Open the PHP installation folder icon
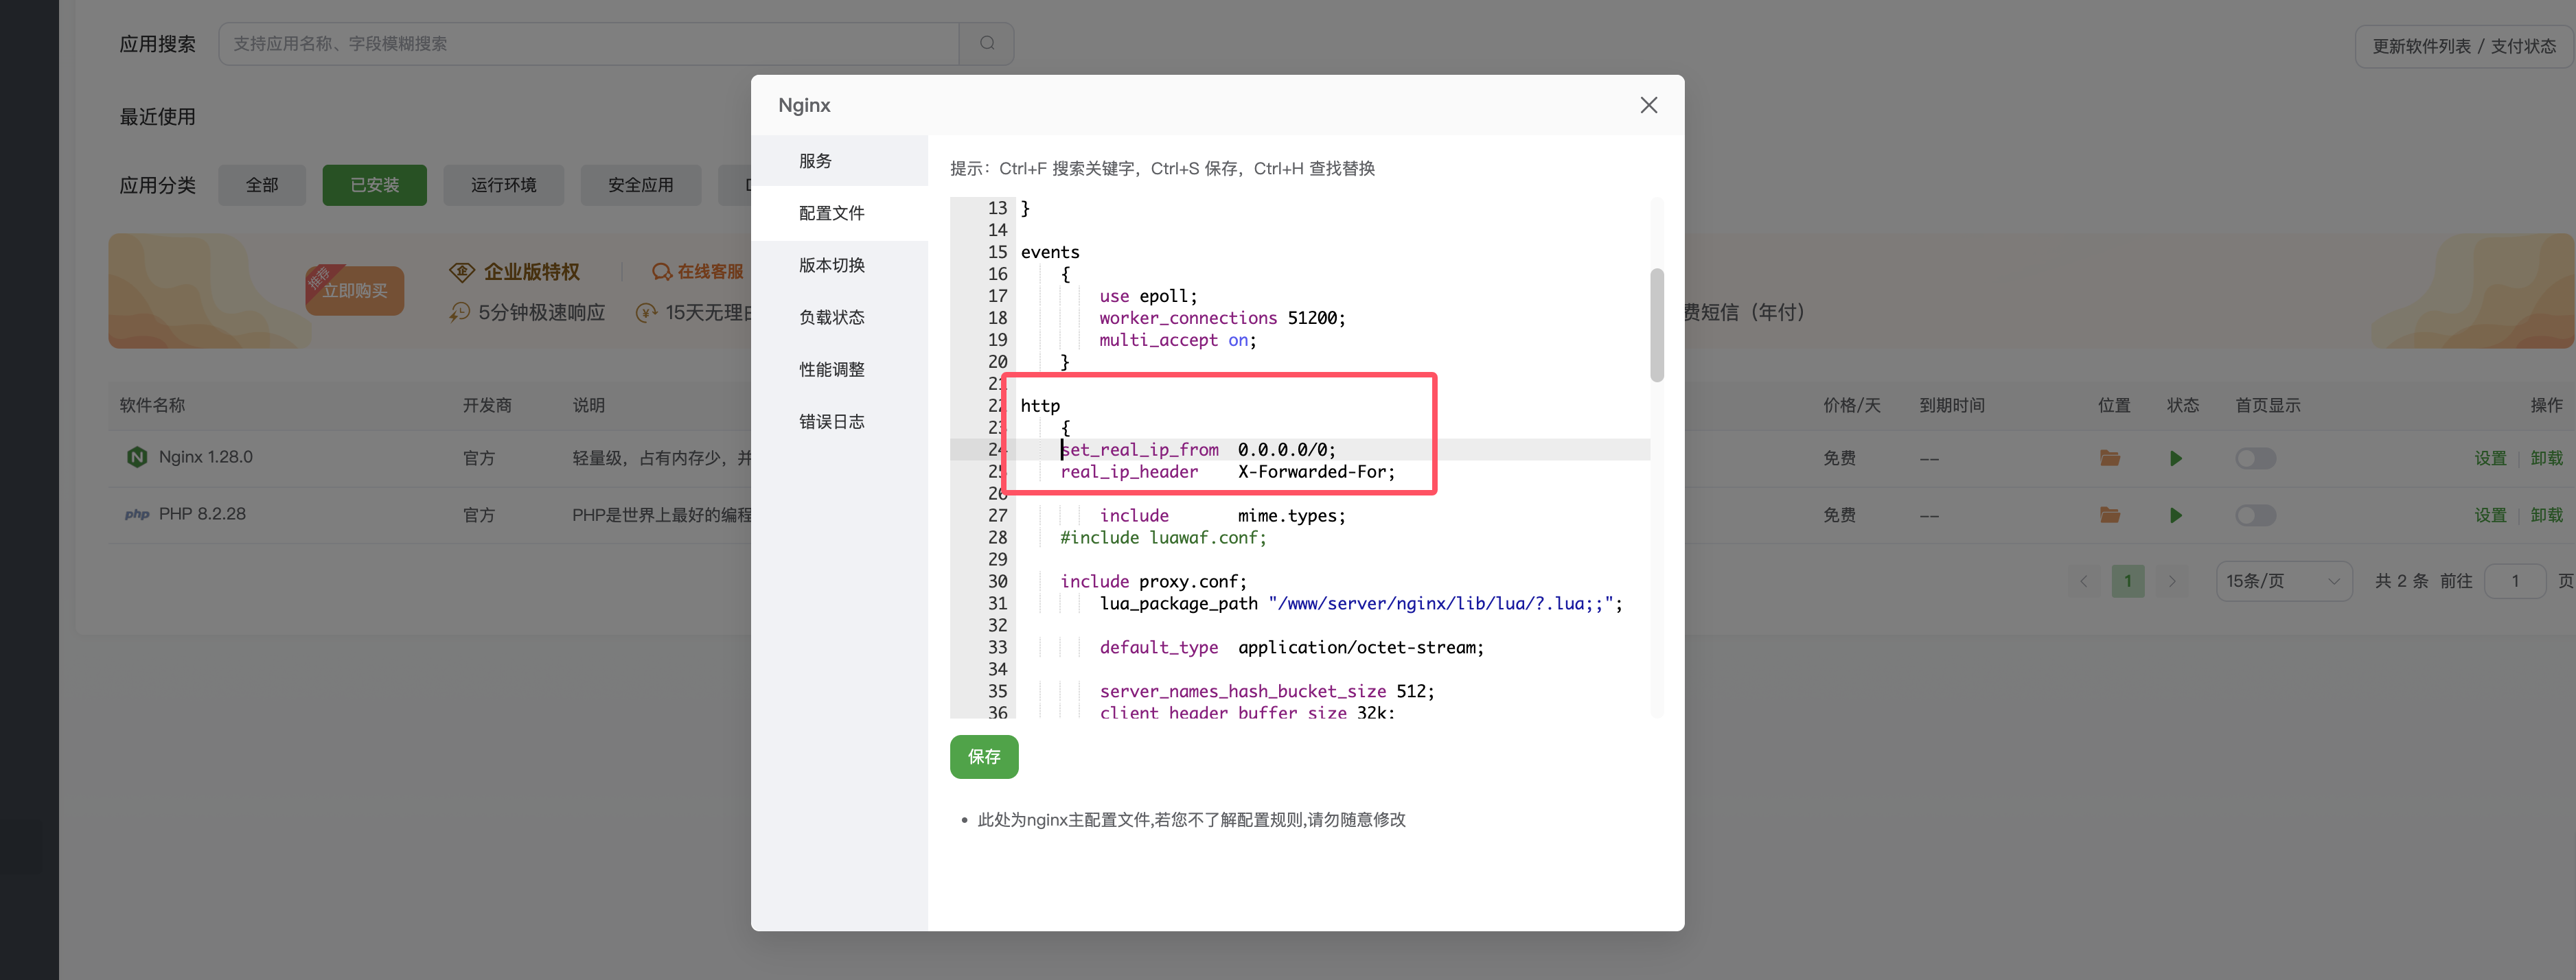This screenshot has height=980, width=2576. pos(2110,515)
